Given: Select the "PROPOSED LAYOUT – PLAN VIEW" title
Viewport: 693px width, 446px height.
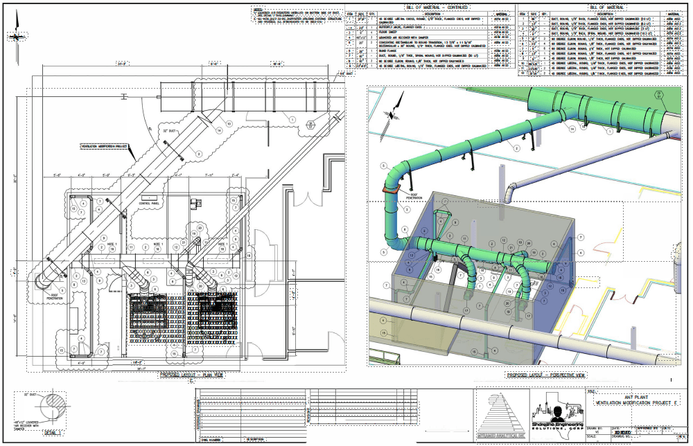Looking at the screenshot, I should [191, 375].
